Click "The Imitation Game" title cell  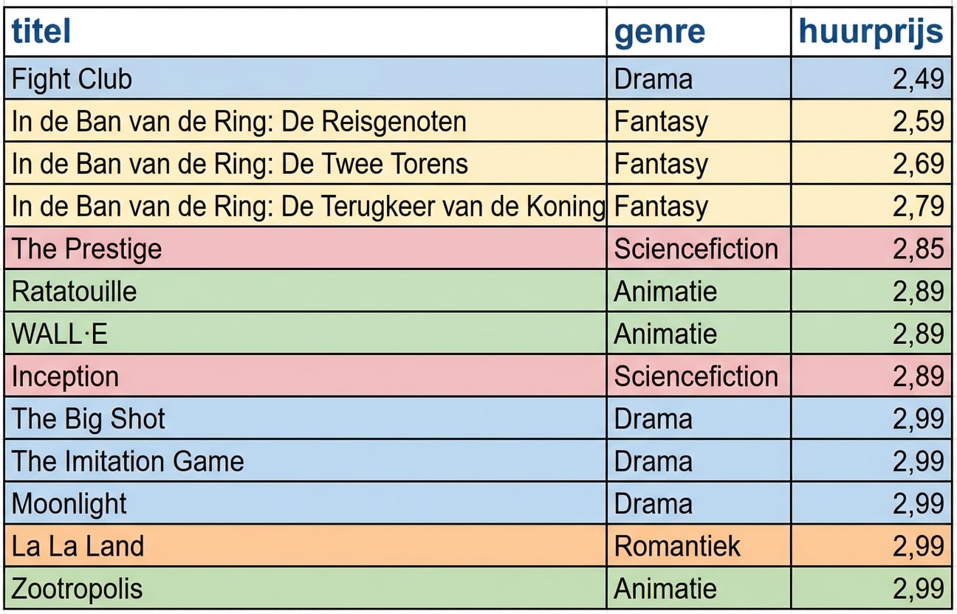point(128,462)
